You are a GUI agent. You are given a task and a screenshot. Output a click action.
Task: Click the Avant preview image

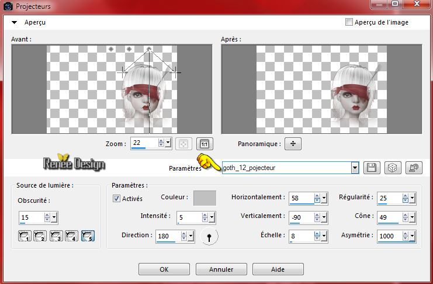coord(112,89)
